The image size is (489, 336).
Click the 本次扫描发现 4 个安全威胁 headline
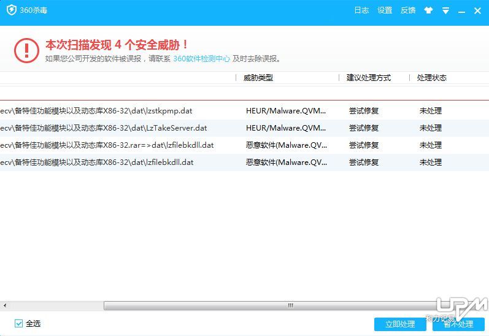[x=117, y=45]
